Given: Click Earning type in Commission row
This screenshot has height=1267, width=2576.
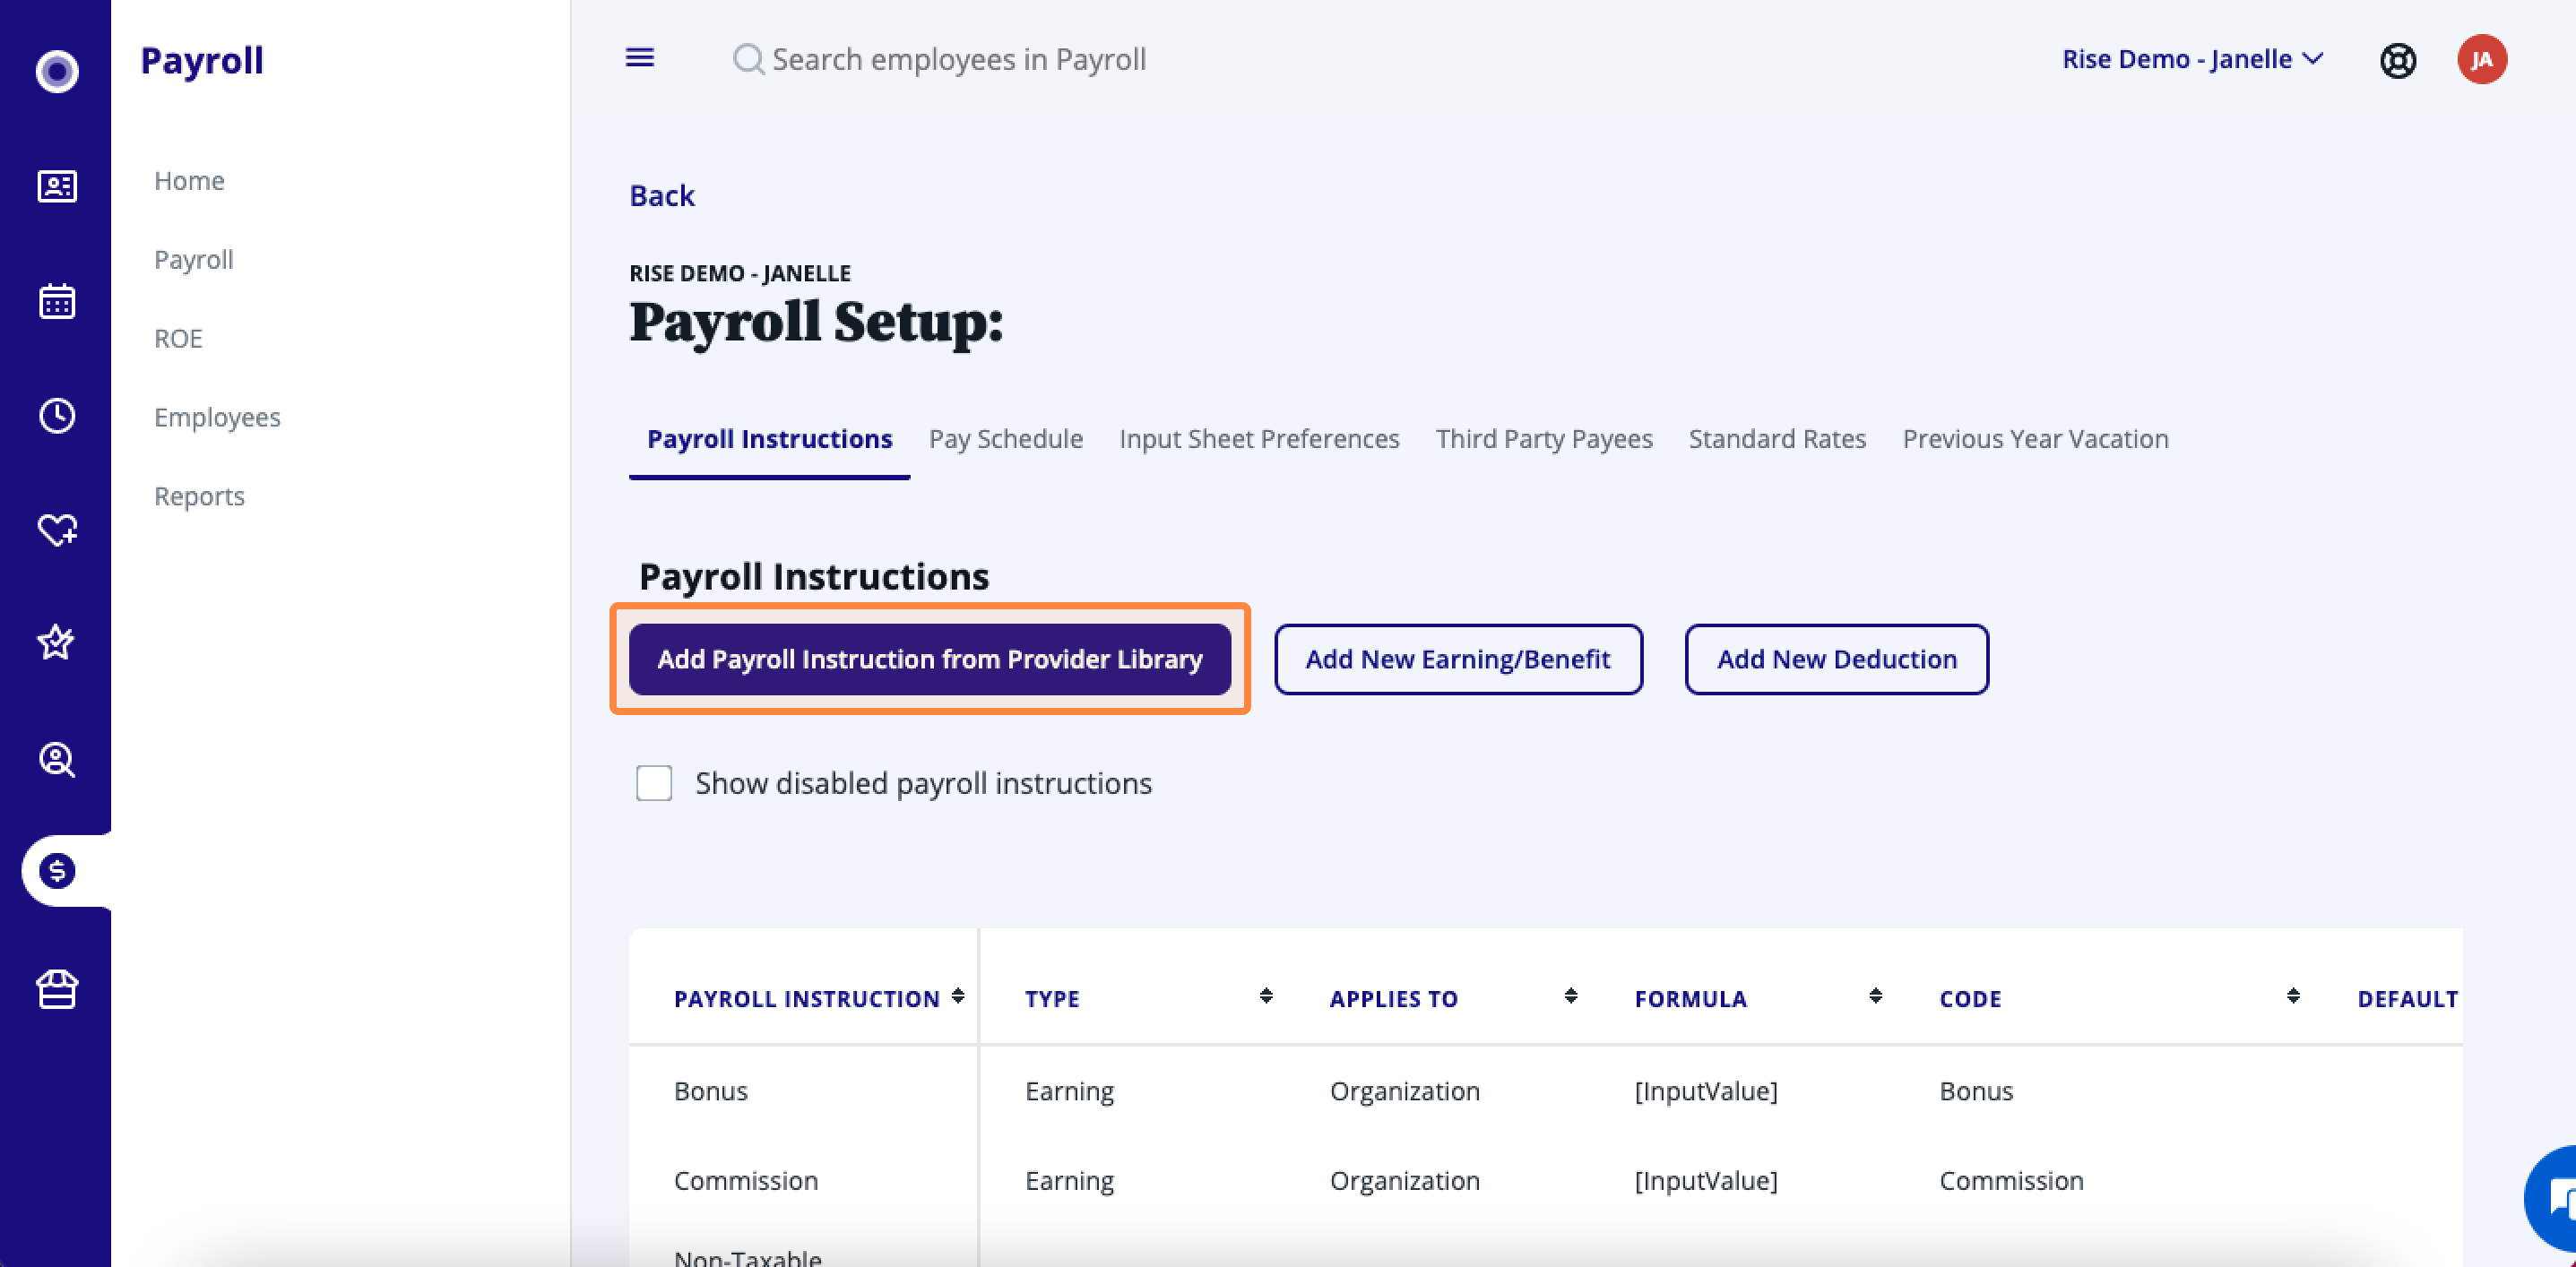Looking at the screenshot, I should coord(1069,1182).
